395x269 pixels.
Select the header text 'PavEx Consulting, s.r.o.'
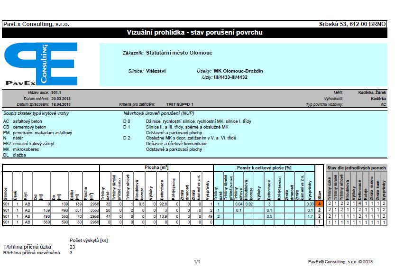(36, 24)
